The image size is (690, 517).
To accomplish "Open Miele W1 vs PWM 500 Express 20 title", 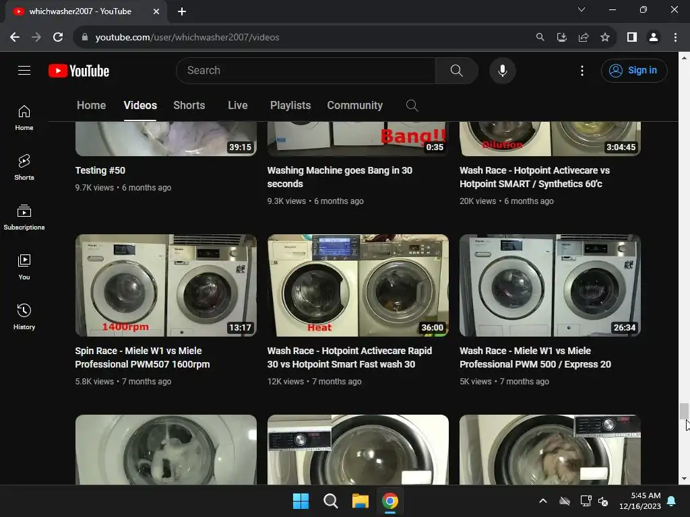I will (x=535, y=357).
